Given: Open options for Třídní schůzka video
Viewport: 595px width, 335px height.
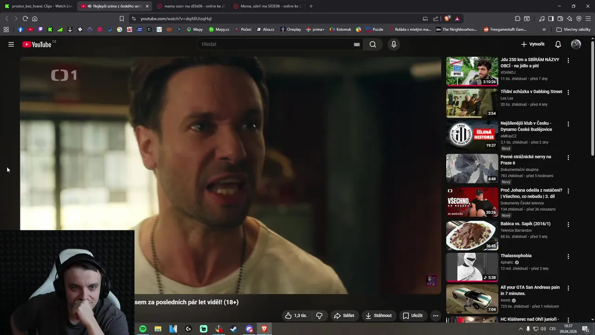Looking at the screenshot, I should [568, 92].
